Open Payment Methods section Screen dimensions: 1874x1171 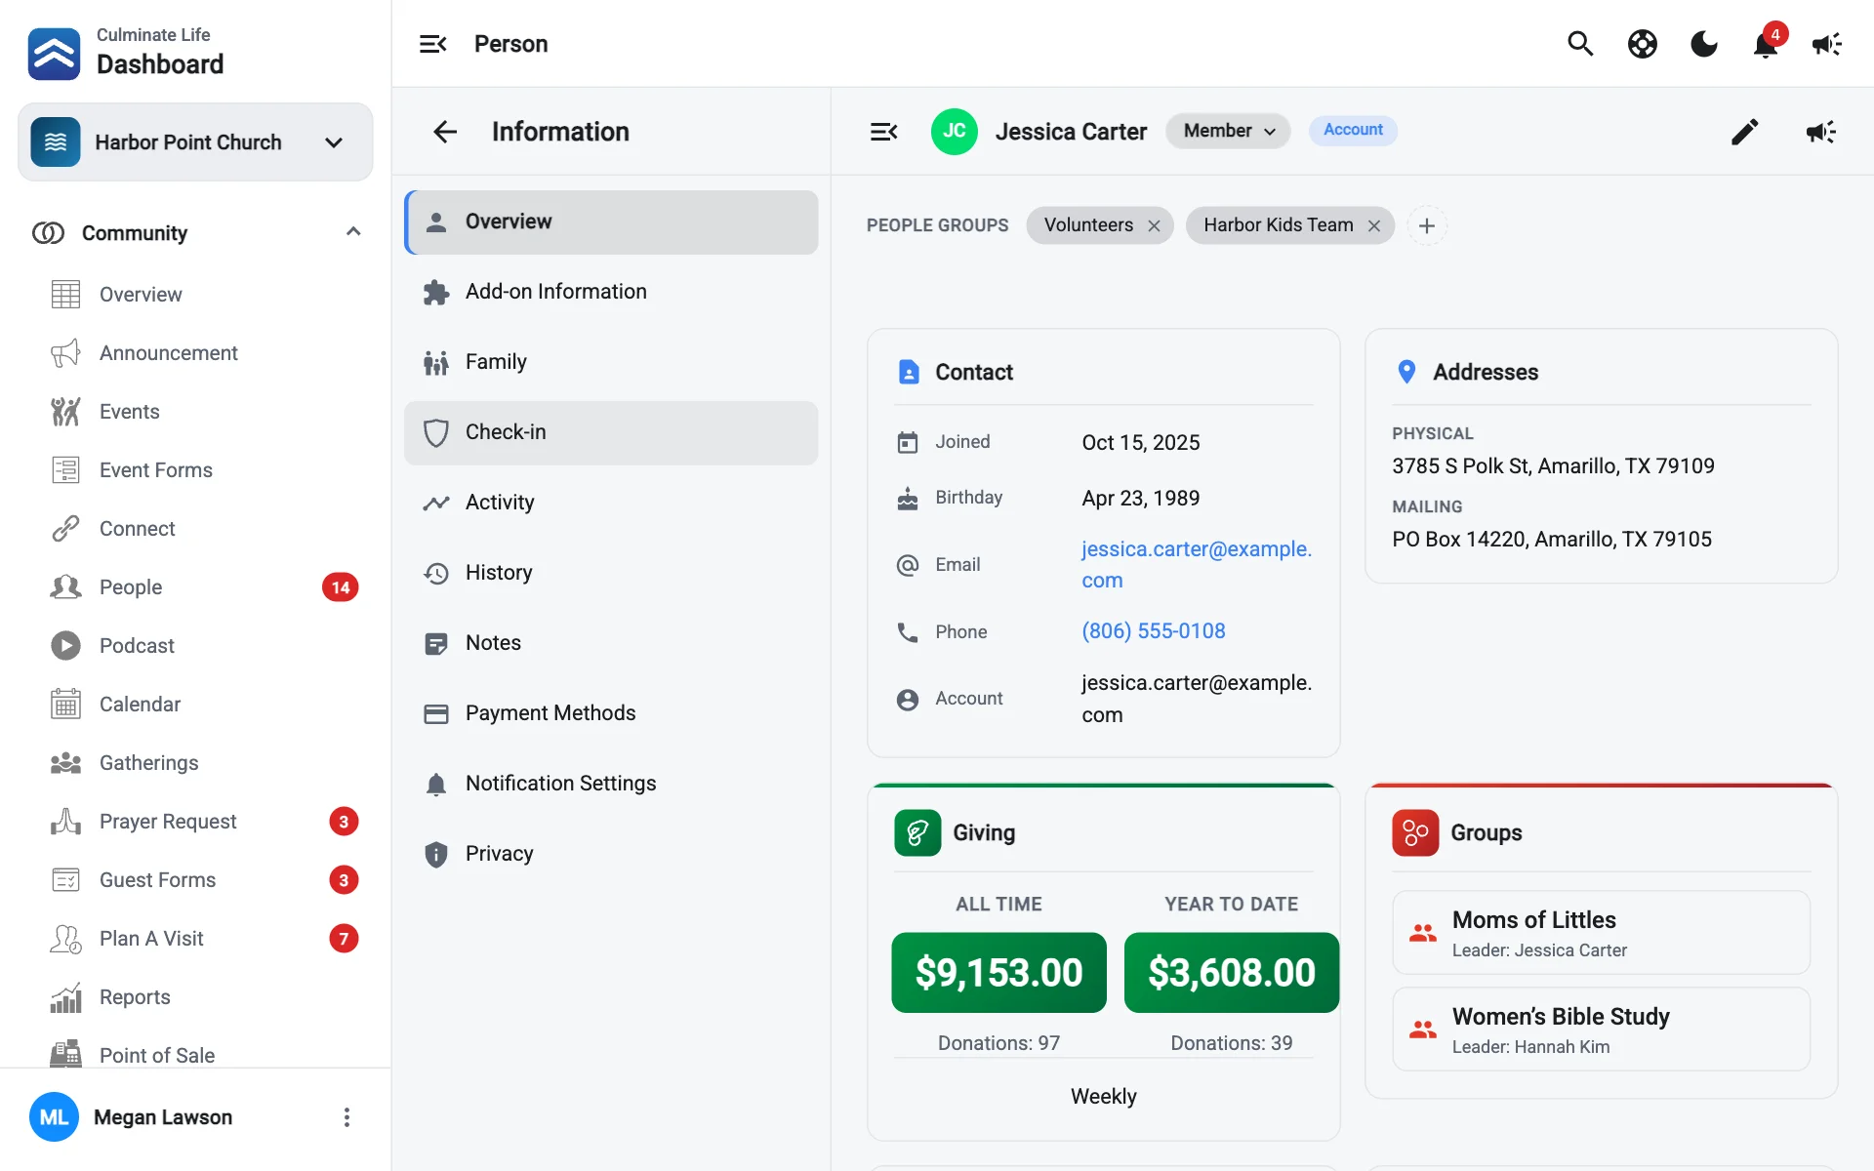(x=611, y=713)
